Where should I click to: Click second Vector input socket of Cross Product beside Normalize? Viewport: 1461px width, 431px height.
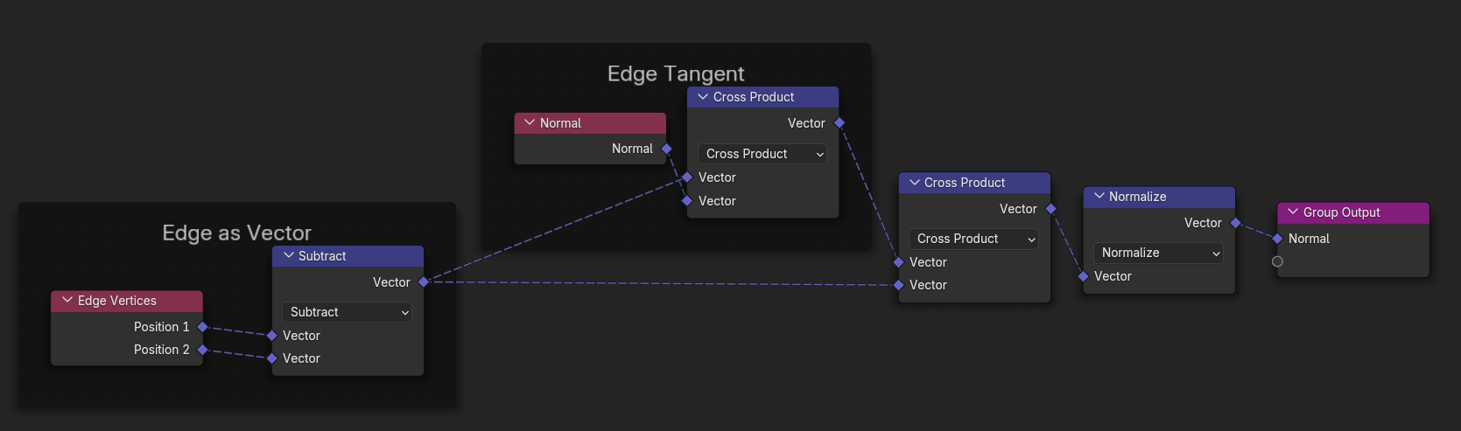coord(898,285)
